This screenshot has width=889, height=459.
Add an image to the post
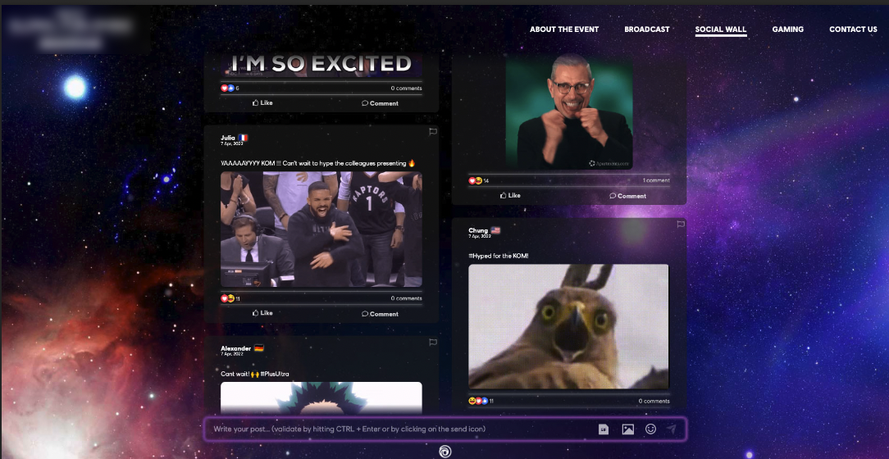tap(627, 429)
